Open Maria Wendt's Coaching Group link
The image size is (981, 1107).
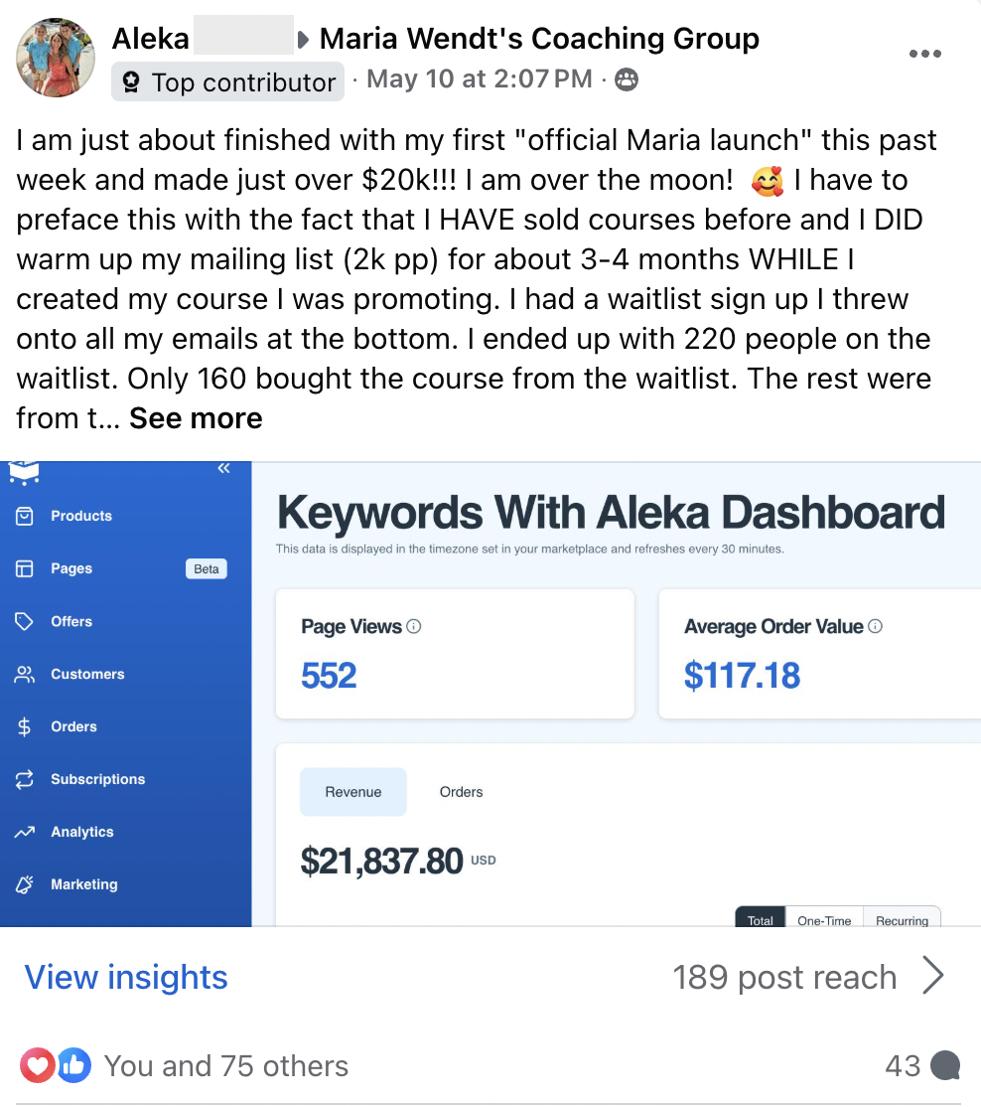[539, 39]
